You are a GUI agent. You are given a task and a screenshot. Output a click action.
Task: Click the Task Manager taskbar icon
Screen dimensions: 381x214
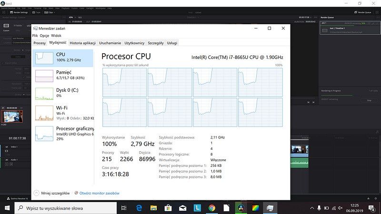(x=270, y=208)
